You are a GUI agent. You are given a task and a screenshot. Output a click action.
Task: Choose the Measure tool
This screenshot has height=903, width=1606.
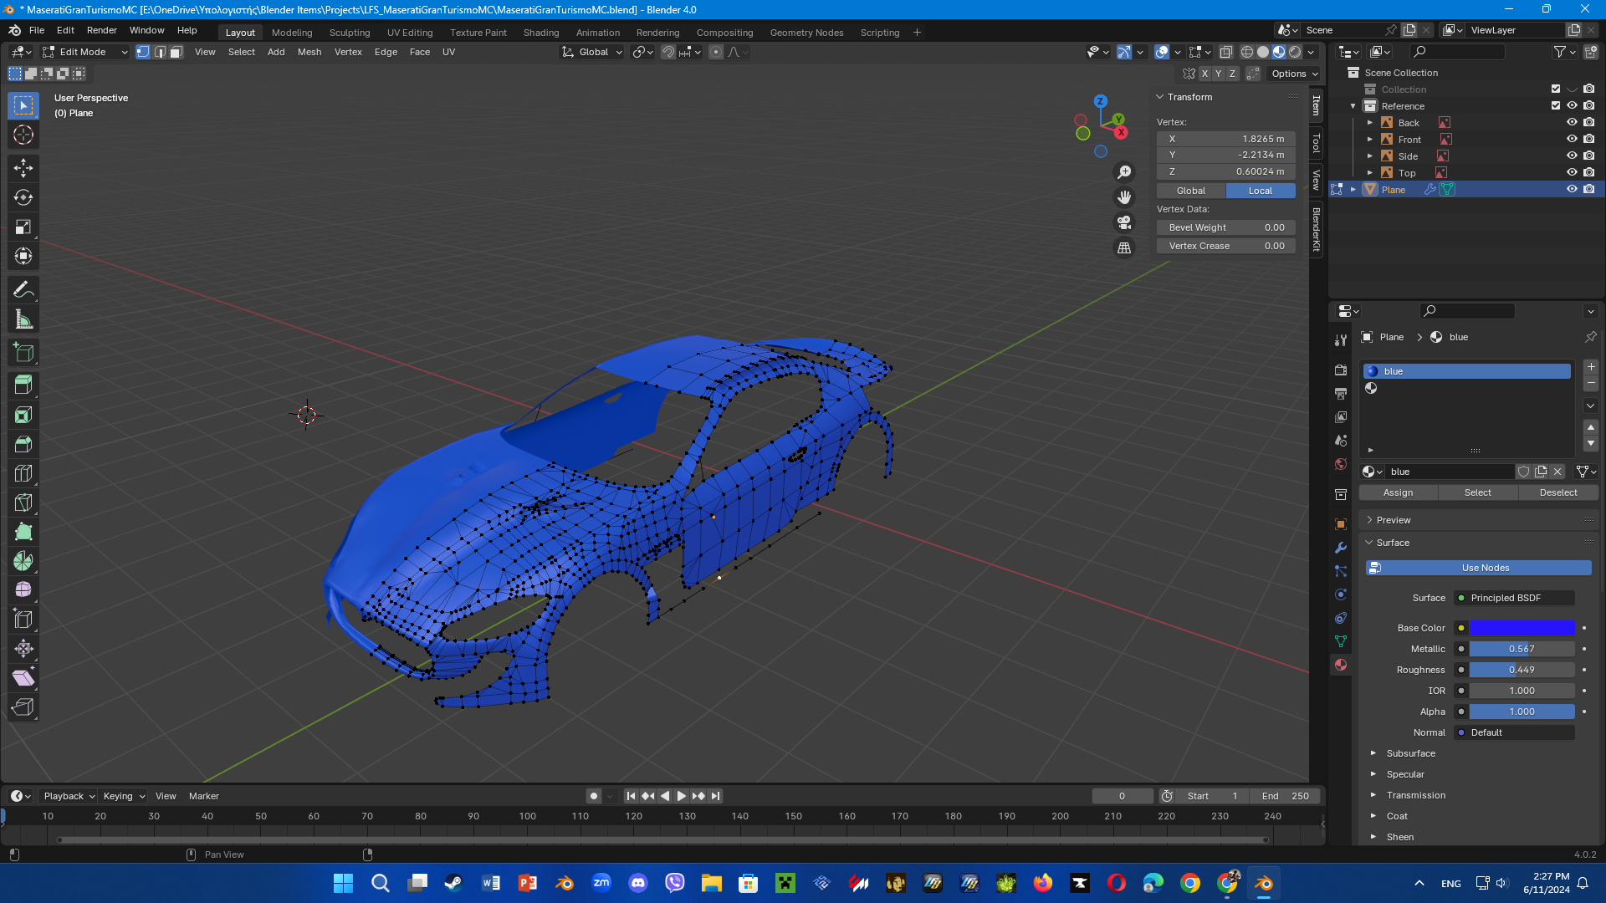tap(23, 319)
